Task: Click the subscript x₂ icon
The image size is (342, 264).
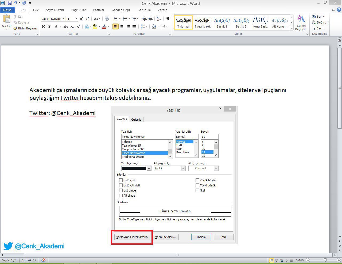Action: [x=72, y=26]
